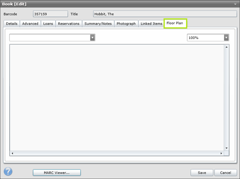Image resolution: width=240 pixels, height=179 pixels.
Task: Launch the MARC Viewer button
Action: 57,172
